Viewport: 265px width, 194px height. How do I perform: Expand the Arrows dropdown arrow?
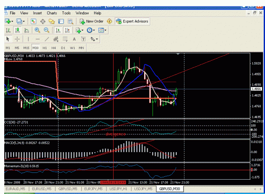[97, 39]
